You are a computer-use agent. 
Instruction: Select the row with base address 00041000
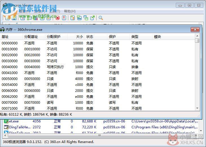coord(97,73)
